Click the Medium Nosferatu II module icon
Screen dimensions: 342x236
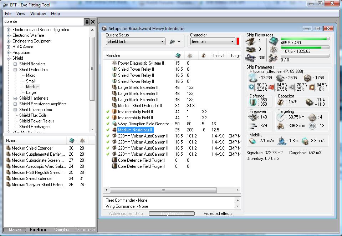[x=114, y=130]
